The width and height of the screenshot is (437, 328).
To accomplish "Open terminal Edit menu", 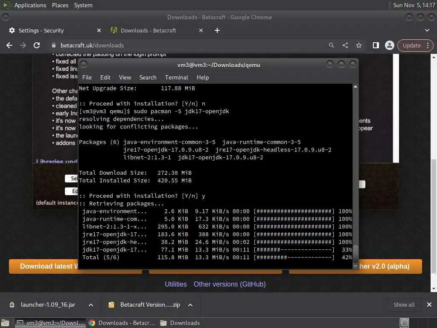I will click(x=105, y=77).
